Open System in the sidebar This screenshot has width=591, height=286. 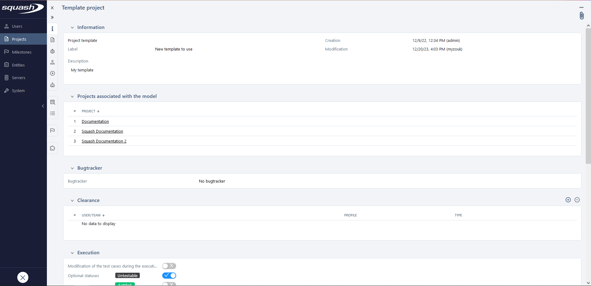[x=23, y=91]
